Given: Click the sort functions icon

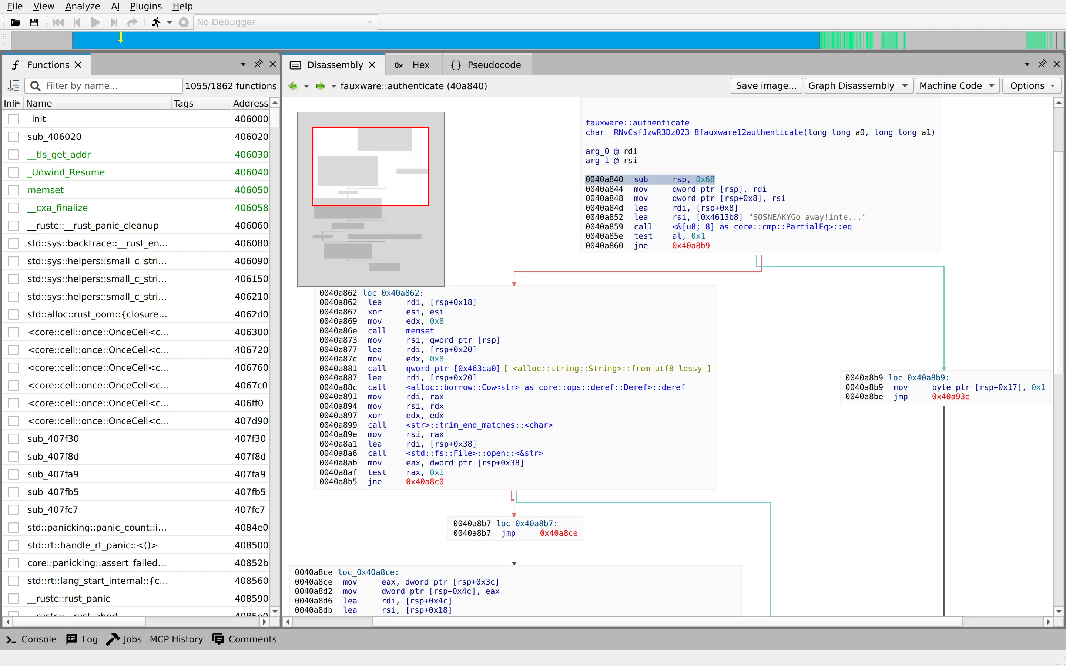Looking at the screenshot, I should coord(14,85).
